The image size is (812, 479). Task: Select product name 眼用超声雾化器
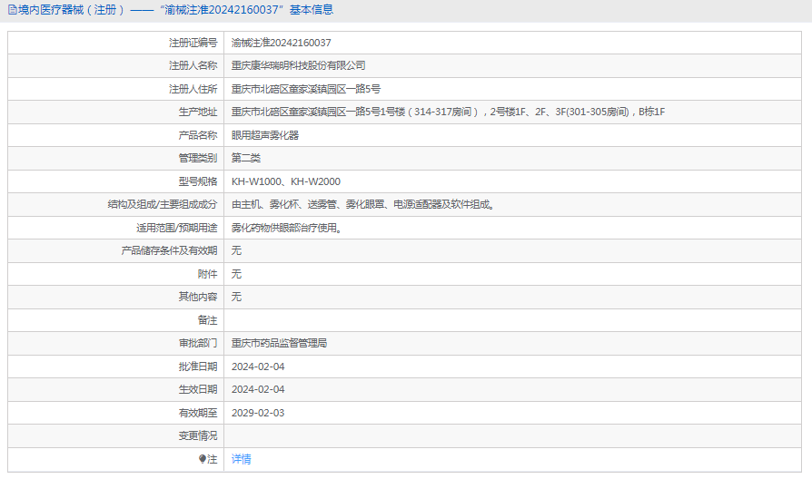click(x=265, y=135)
